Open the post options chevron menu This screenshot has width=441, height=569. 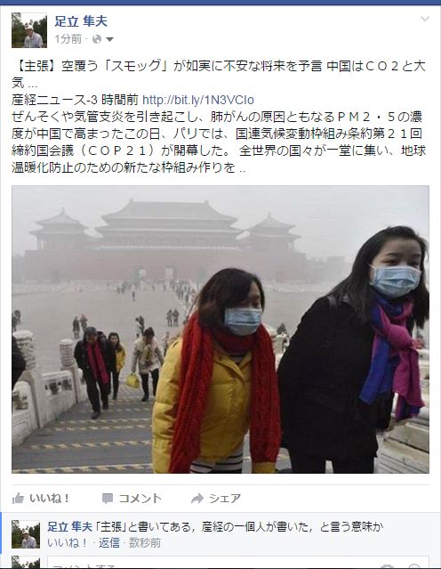[425, 19]
